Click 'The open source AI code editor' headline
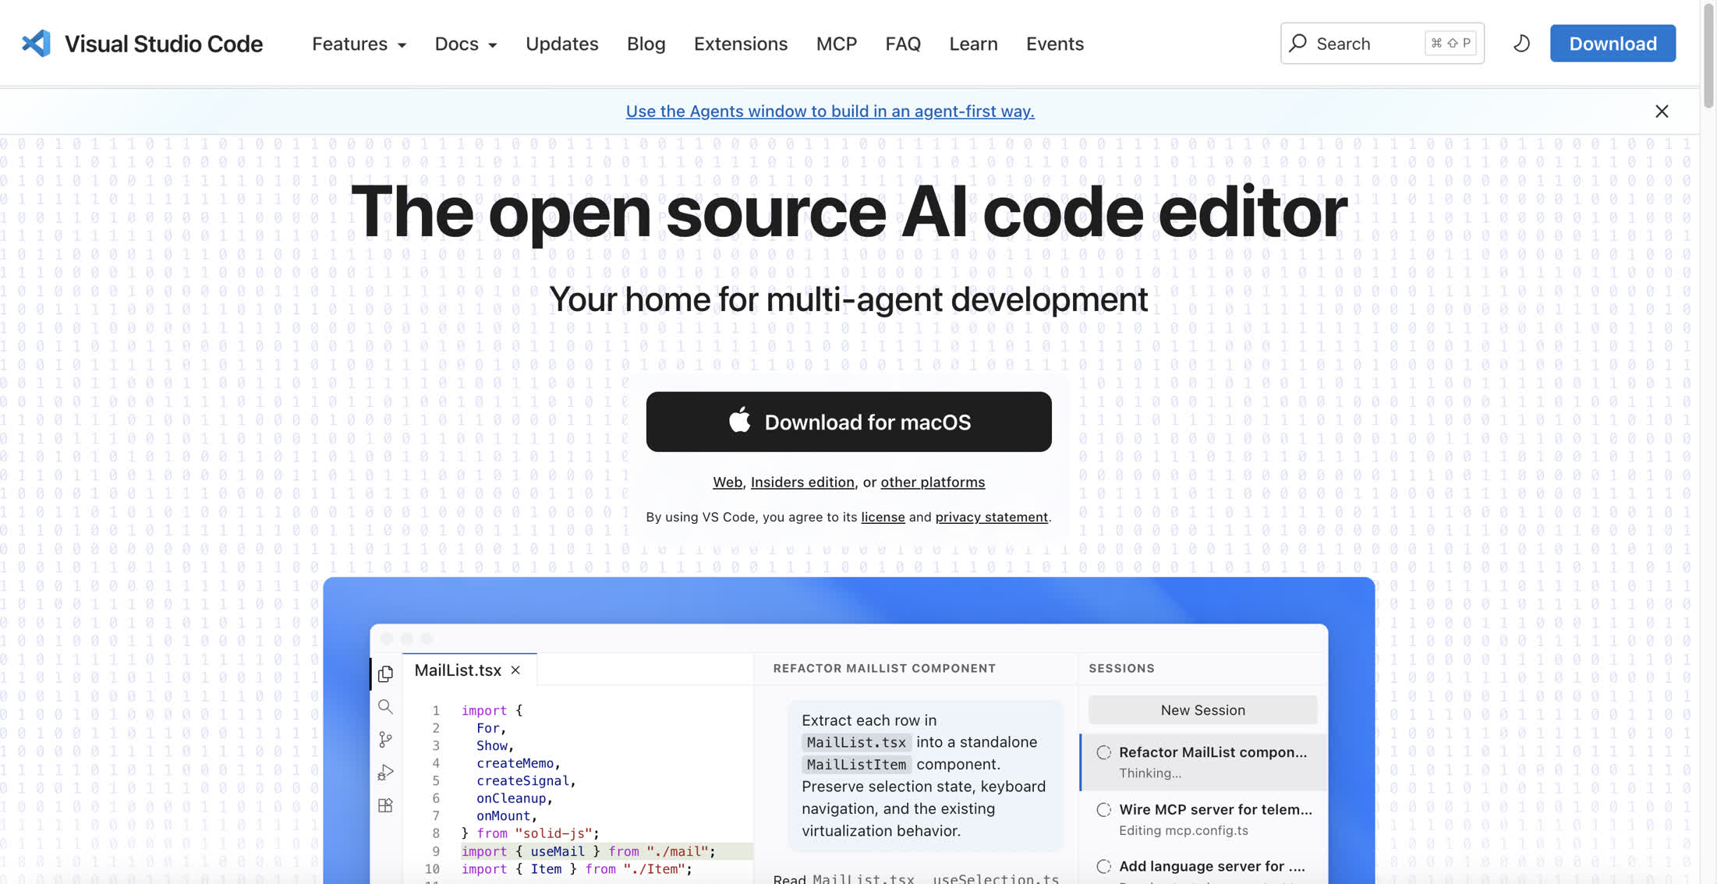 coord(848,211)
